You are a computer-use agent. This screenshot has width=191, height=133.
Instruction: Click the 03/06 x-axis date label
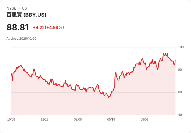(x=78, y=120)
